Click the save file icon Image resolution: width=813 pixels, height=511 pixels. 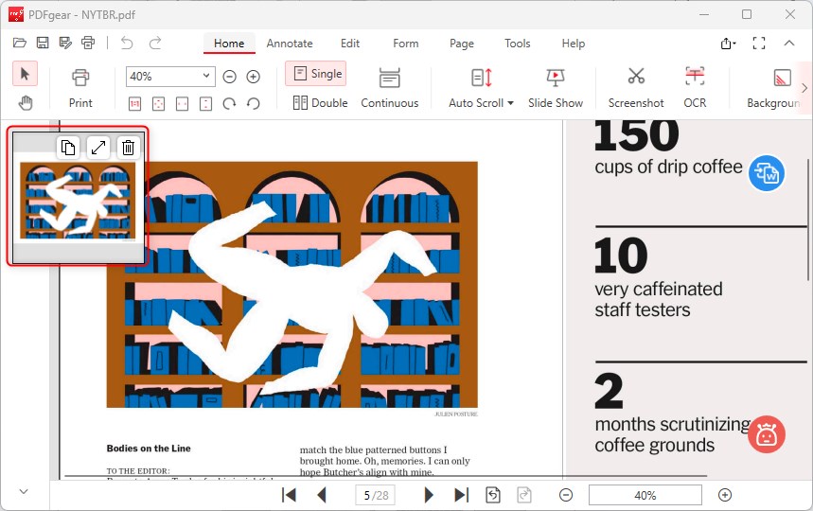tap(43, 43)
